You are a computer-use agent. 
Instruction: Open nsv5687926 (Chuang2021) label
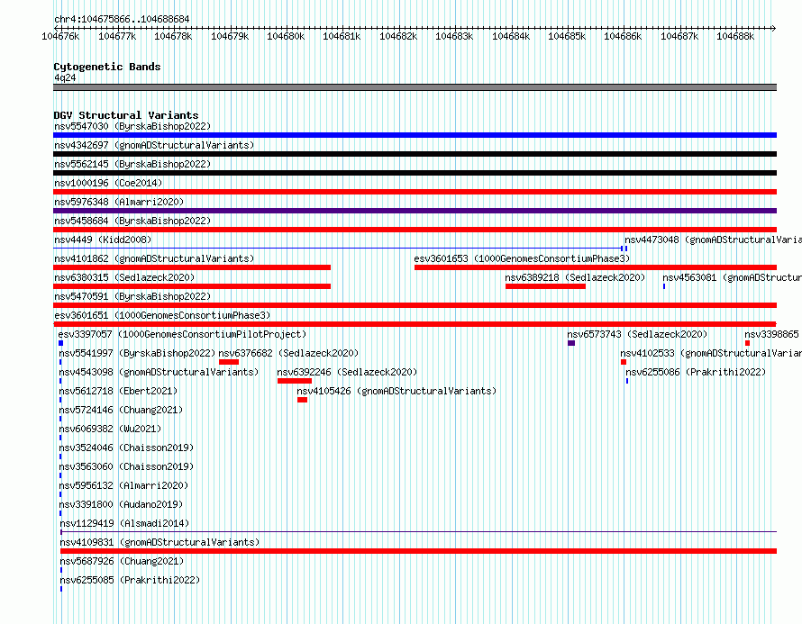pos(122,561)
